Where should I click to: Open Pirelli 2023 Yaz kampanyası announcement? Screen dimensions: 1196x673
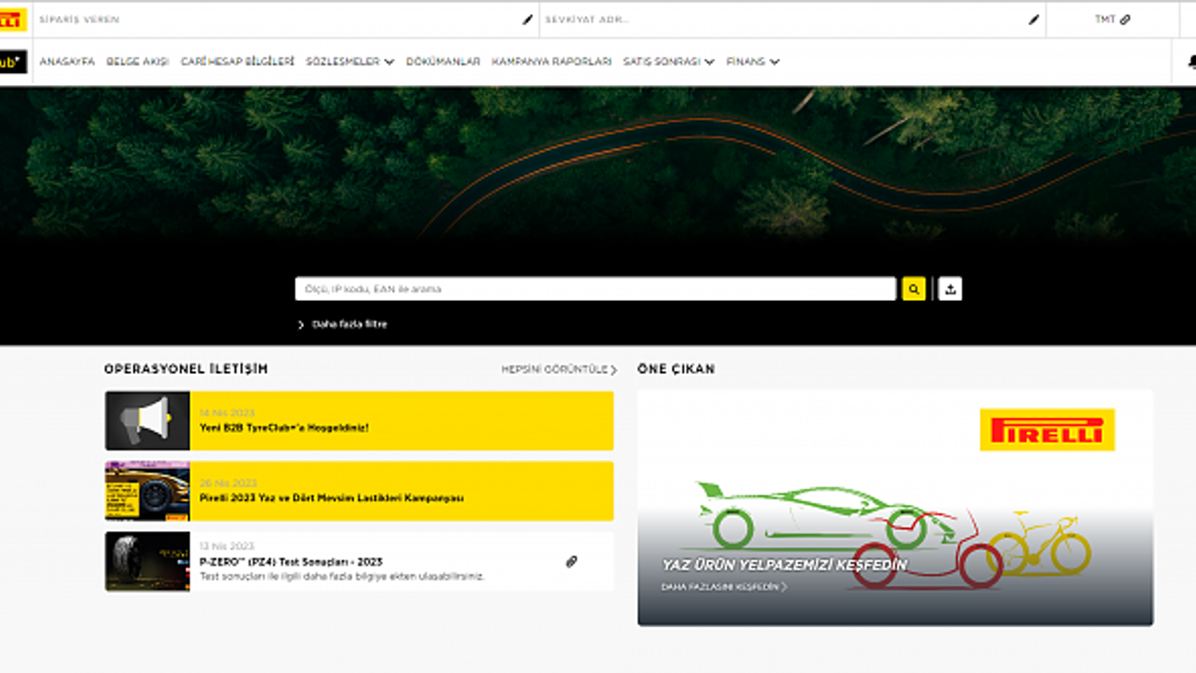pos(332,498)
